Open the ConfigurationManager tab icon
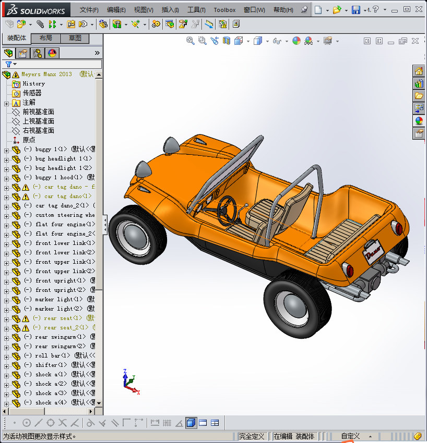The height and width of the screenshot is (443, 427). pyautogui.click(x=38, y=53)
